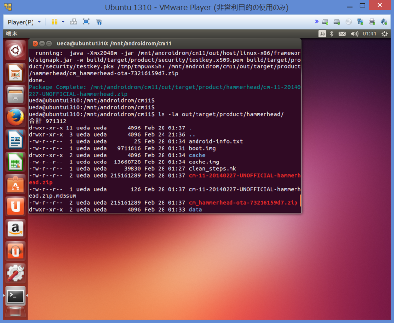394x323 pixels.
Task: Launch LibreOffice Writer from dock
Action: (x=15, y=139)
